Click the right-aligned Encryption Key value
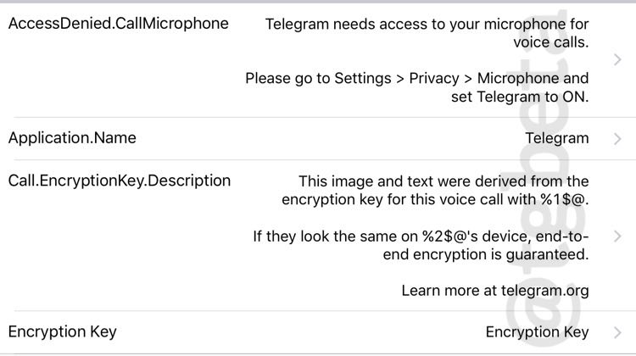 [537, 332]
